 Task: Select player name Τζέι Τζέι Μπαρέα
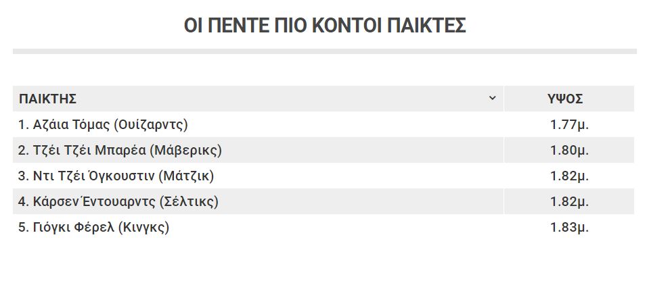[x=89, y=150]
